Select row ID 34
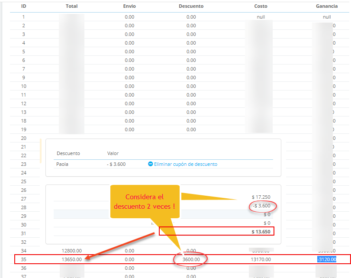 (x=23, y=251)
